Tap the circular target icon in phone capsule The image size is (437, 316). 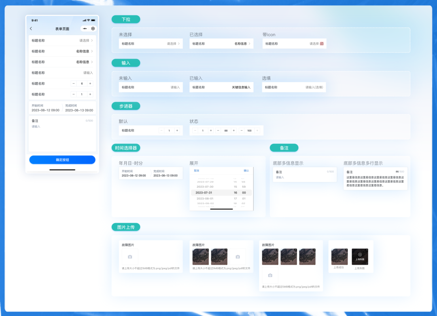pos(93,28)
